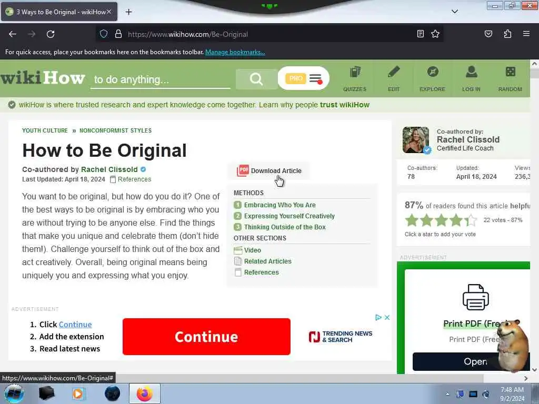Click the wikiHow logo
Image resolution: width=539 pixels, height=404 pixels.
click(x=43, y=78)
